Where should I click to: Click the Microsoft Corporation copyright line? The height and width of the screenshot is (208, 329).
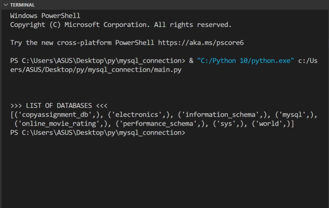click(x=121, y=25)
